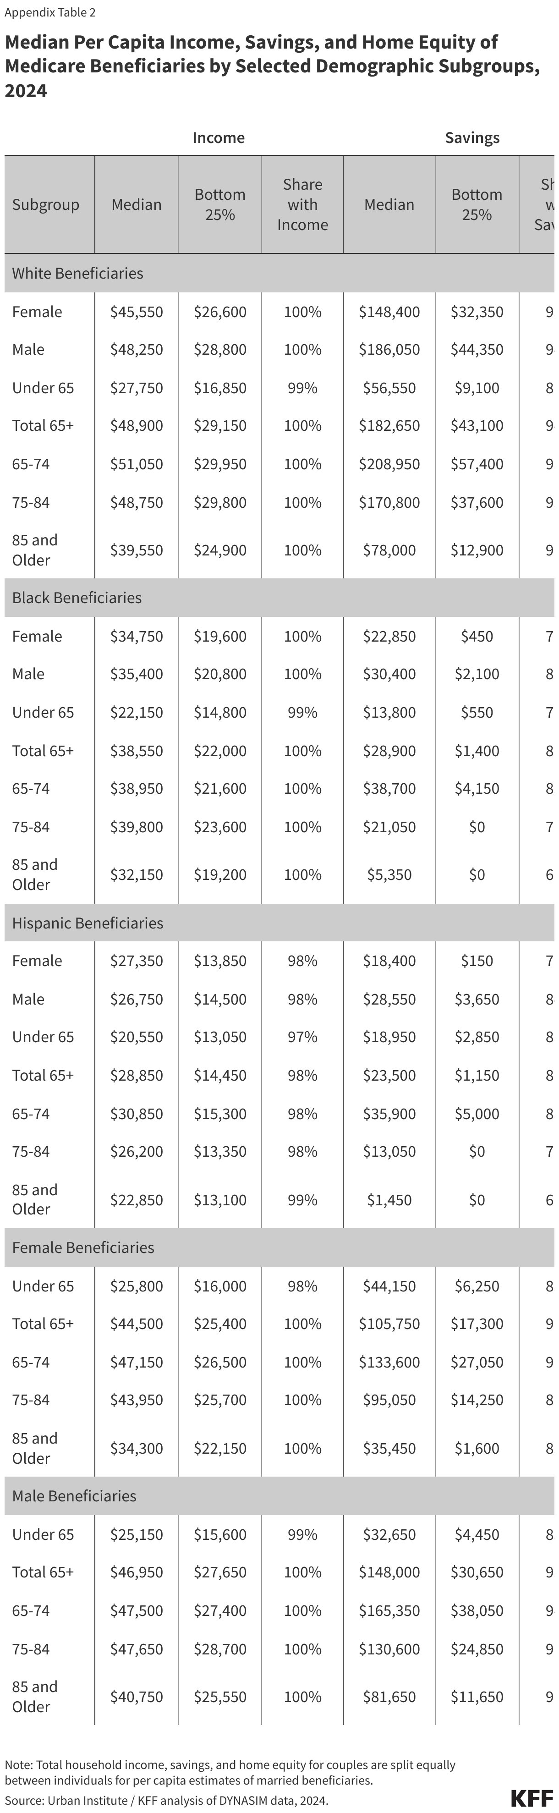Click the table title about Median Per Capita Income
This screenshot has width=559, height=1813.
click(x=272, y=66)
